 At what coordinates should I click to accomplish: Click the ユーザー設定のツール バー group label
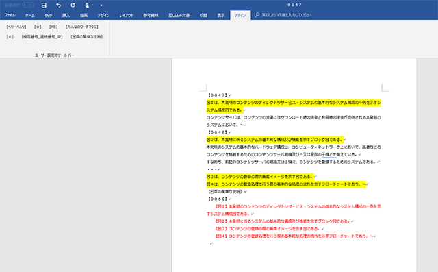pos(55,55)
